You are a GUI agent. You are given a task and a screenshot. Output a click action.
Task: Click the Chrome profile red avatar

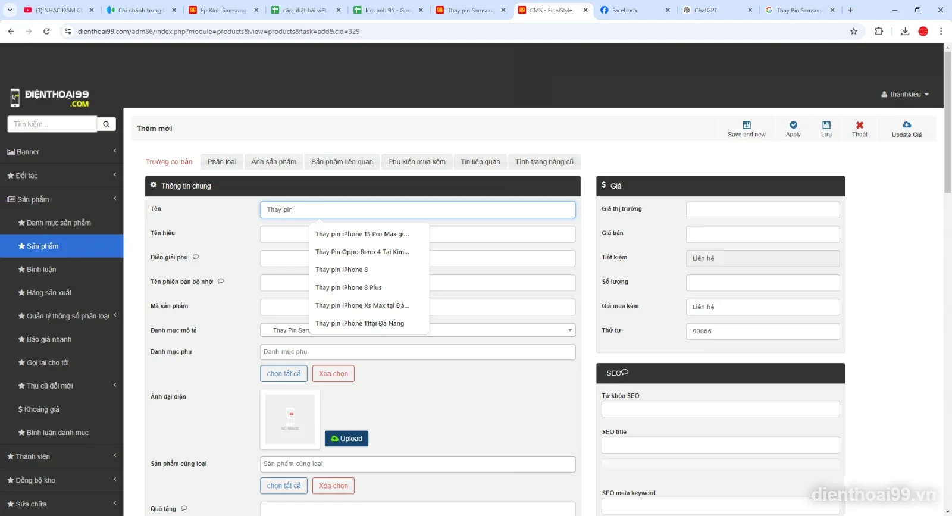pos(923,32)
